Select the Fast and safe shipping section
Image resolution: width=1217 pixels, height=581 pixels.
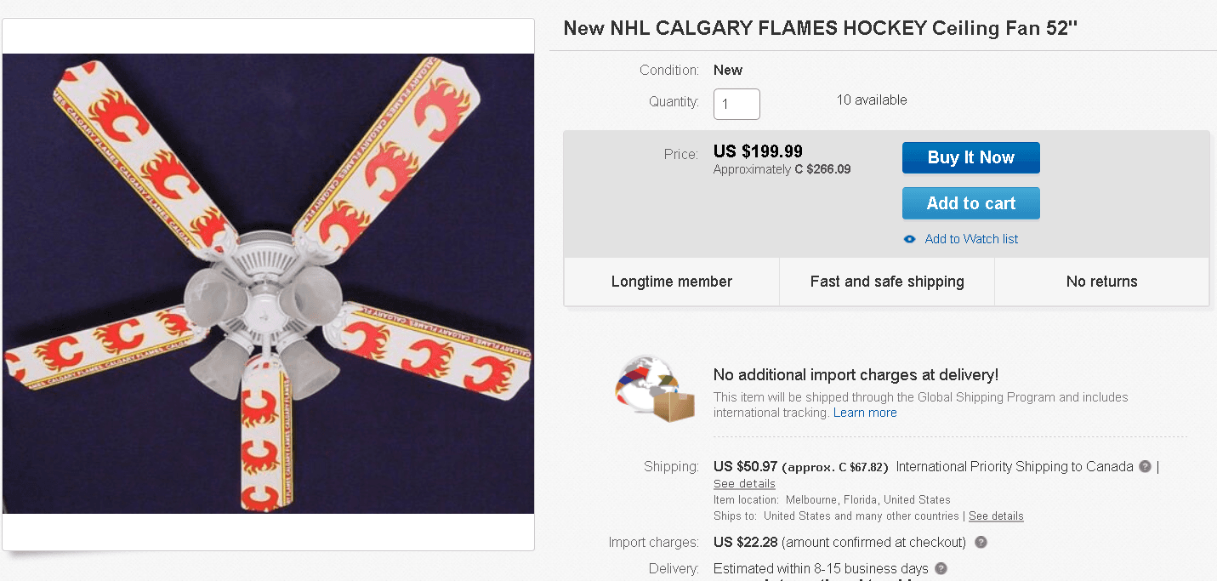click(x=887, y=282)
